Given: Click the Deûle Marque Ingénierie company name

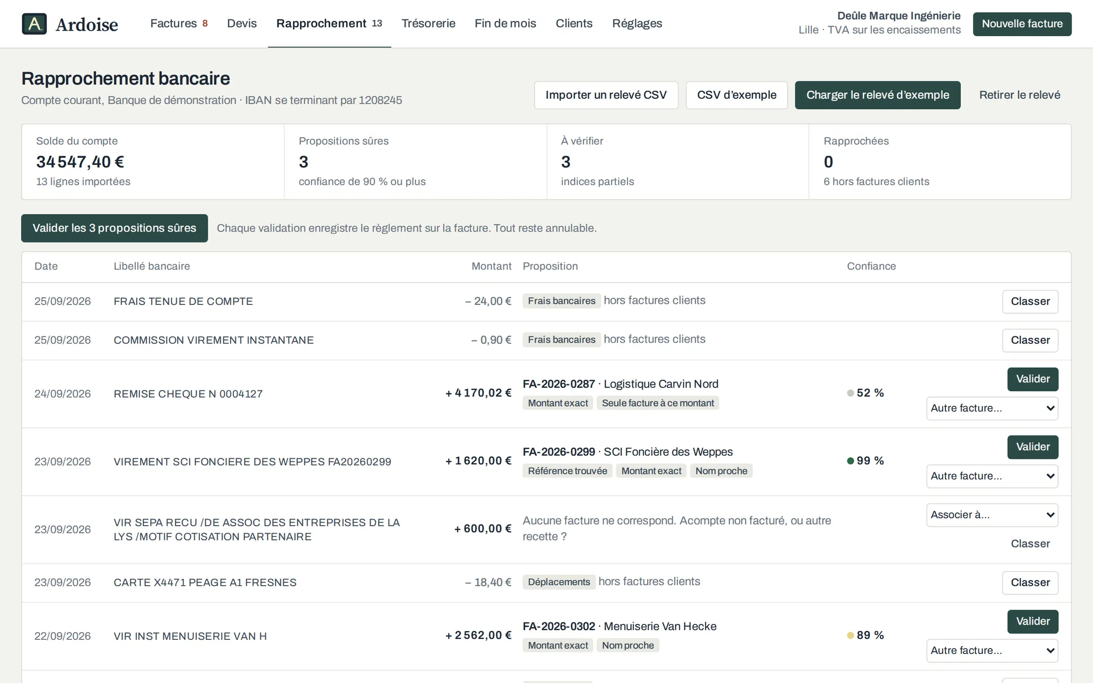Looking at the screenshot, I should [898, 16].
